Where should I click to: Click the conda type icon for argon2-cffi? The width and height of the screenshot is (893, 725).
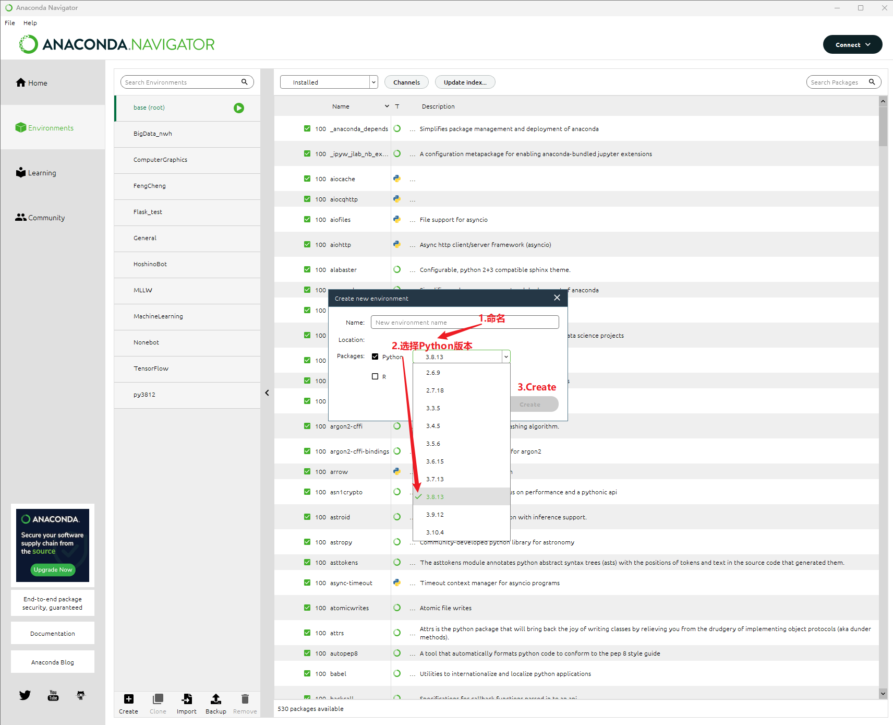click(x=397, y=426)
